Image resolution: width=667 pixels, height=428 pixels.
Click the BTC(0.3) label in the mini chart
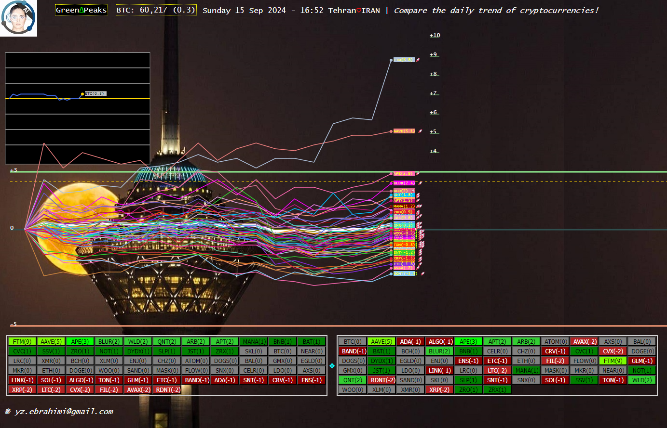[x=95, y=93]
